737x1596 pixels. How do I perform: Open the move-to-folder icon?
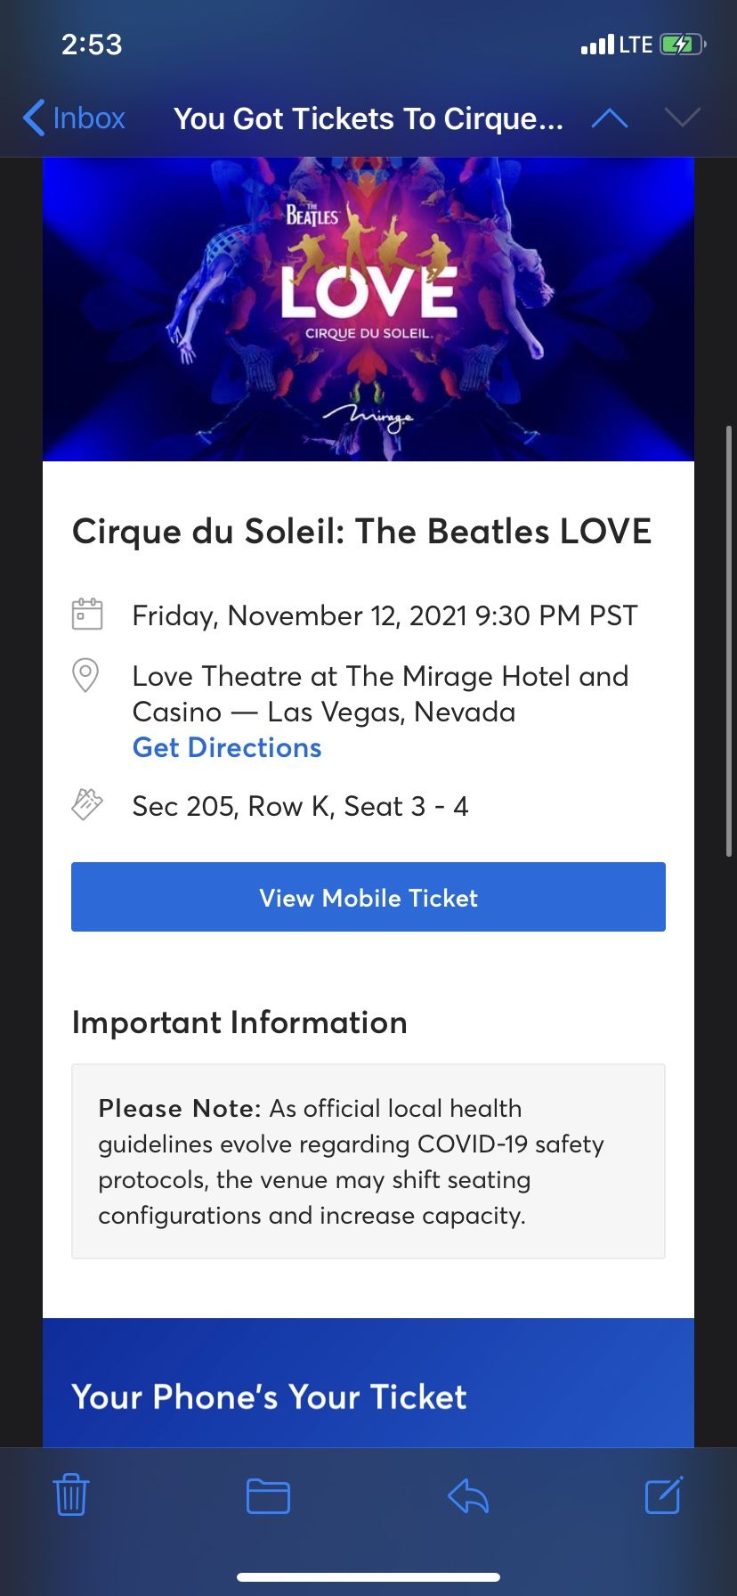tap(268, 1496)
